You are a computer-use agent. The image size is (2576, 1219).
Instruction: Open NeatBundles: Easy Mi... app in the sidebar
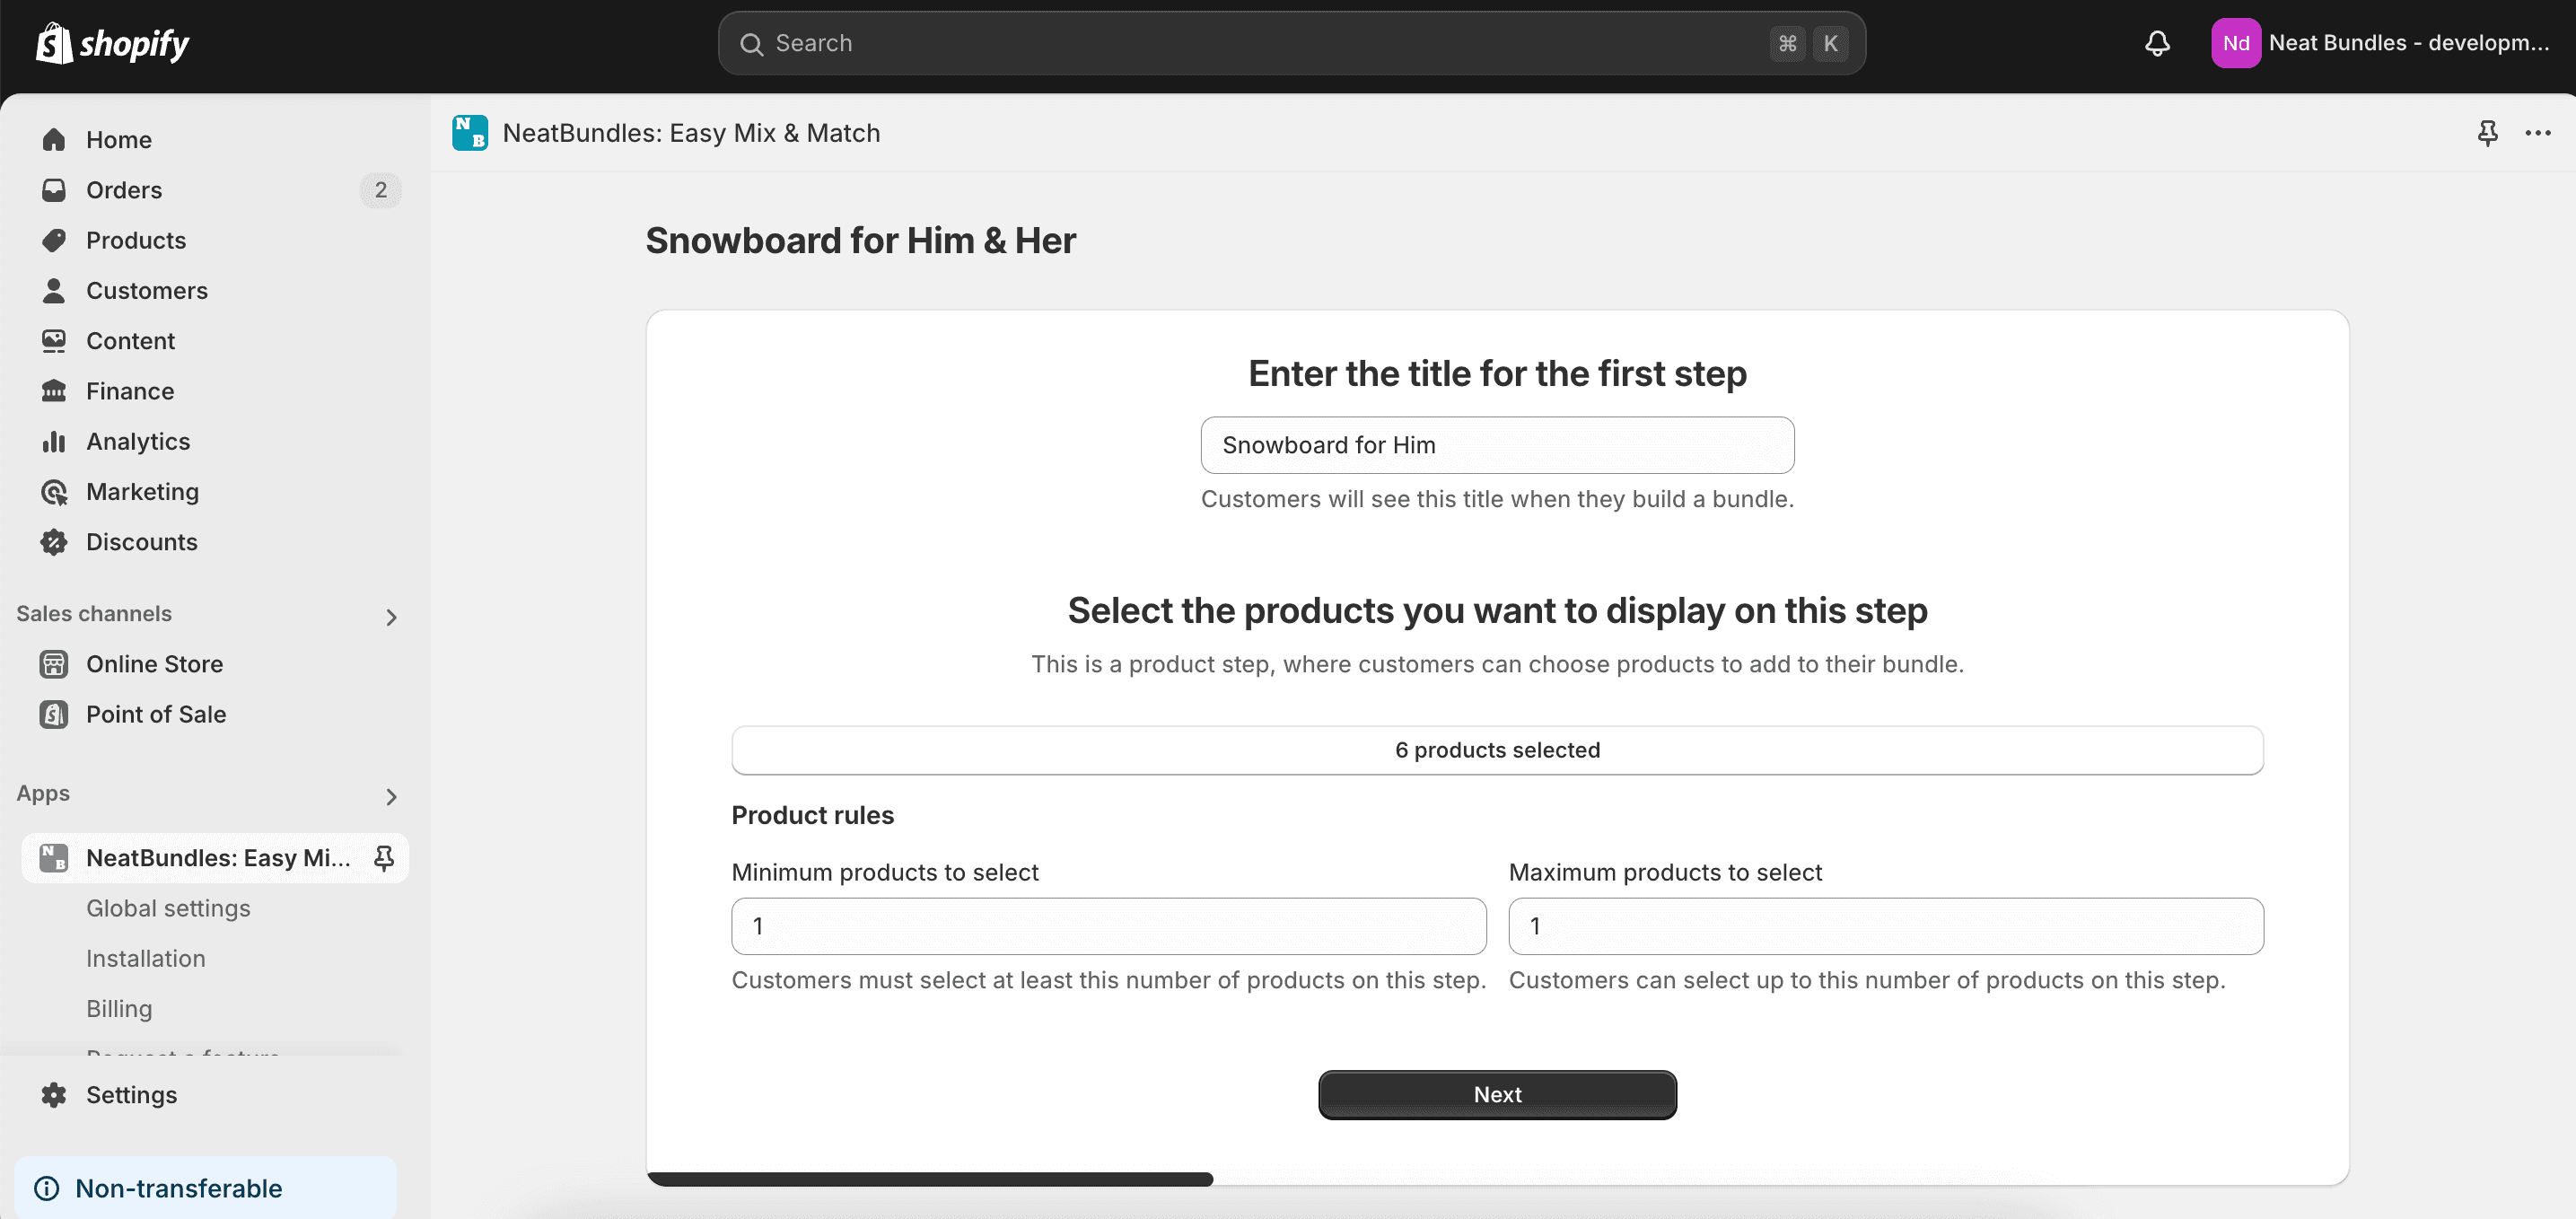[215, 858]
